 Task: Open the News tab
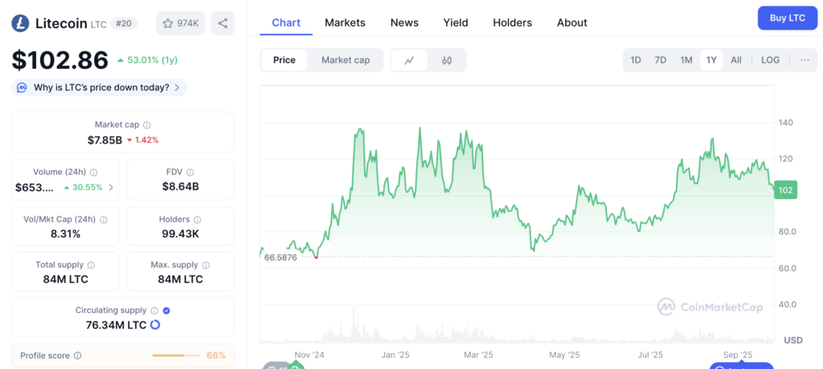[x=404, y=22]
